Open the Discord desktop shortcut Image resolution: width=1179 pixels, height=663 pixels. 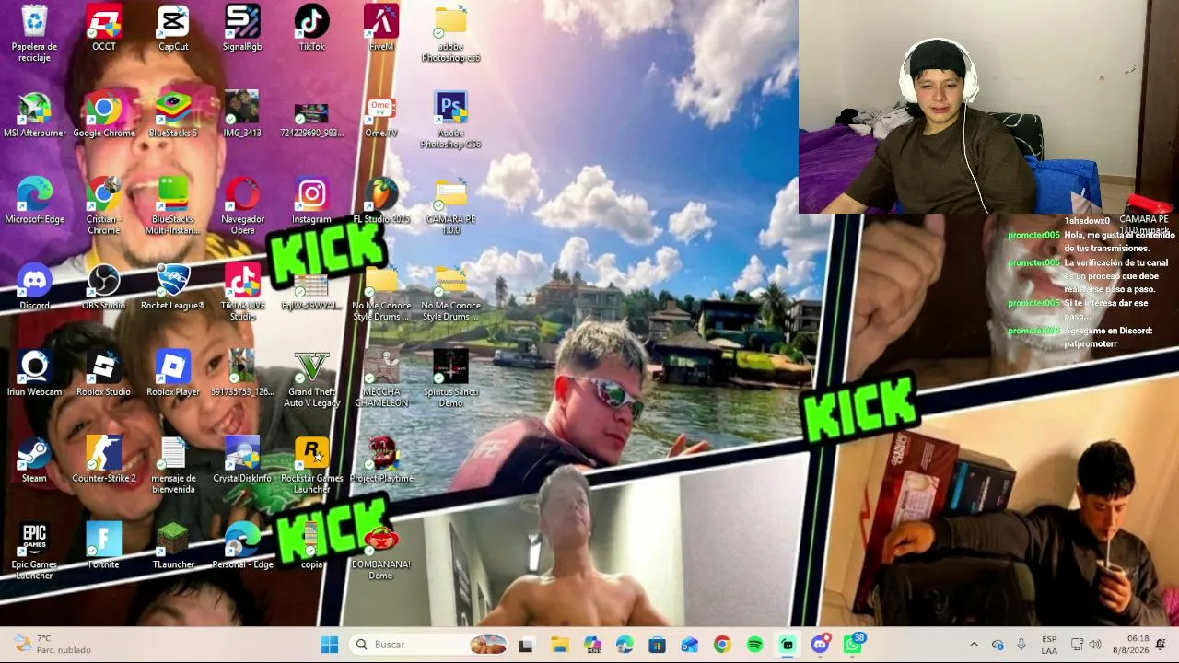35,286
